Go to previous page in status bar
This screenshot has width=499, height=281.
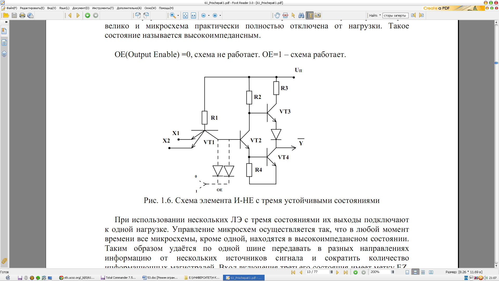pos(301,272)
